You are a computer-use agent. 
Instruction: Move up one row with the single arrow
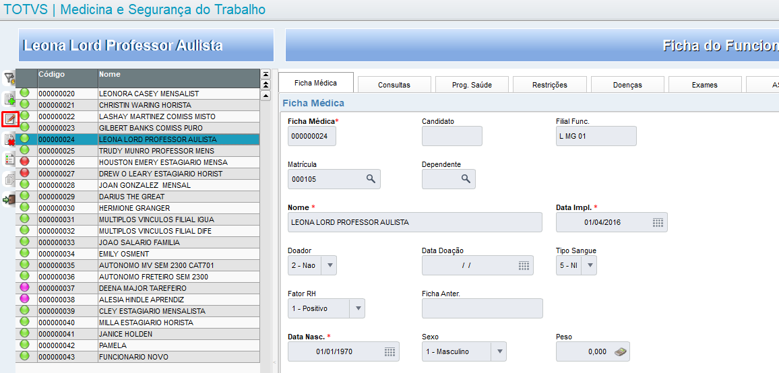click(x=266, y=96)
